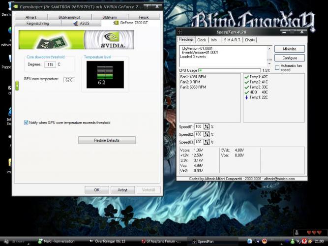Click the green NVIDIA side panel handle
The width and height of the screenshot is (328, 246).
tap(17, 86)
